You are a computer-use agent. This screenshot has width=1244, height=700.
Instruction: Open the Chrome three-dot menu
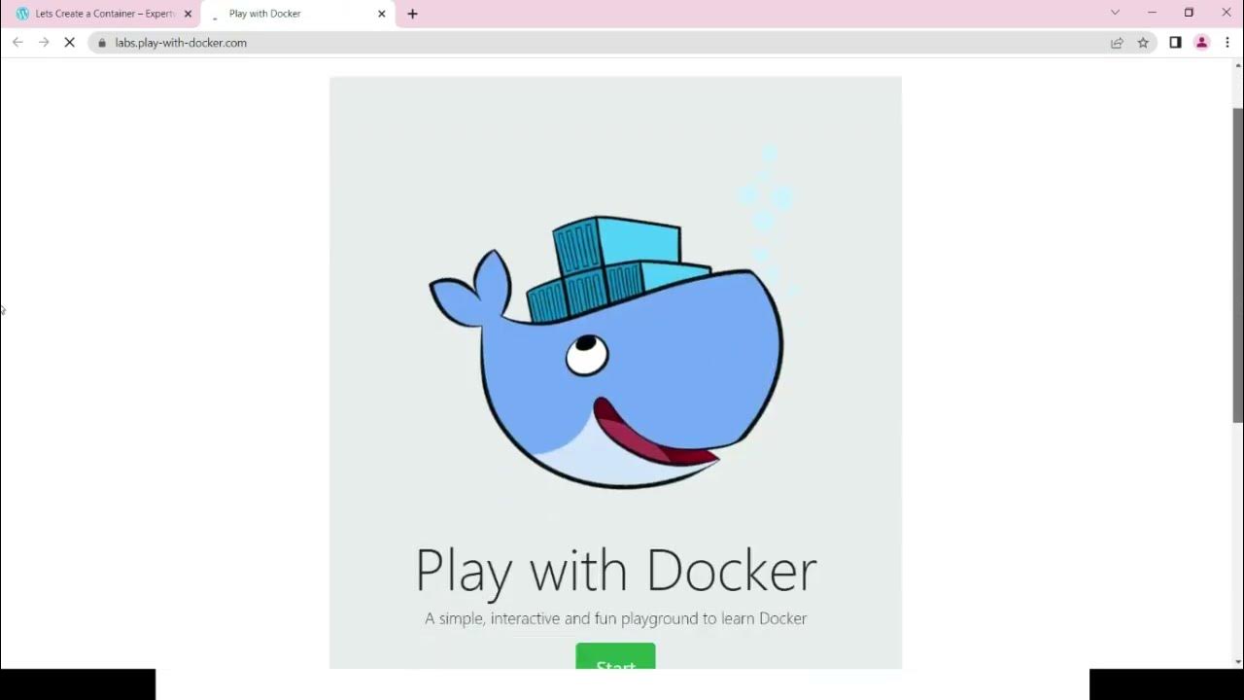click(1227, 43)
